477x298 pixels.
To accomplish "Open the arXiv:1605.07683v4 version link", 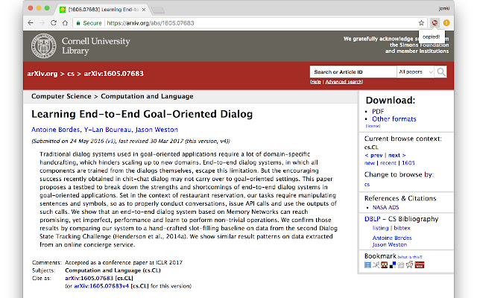I will point(101,286).
